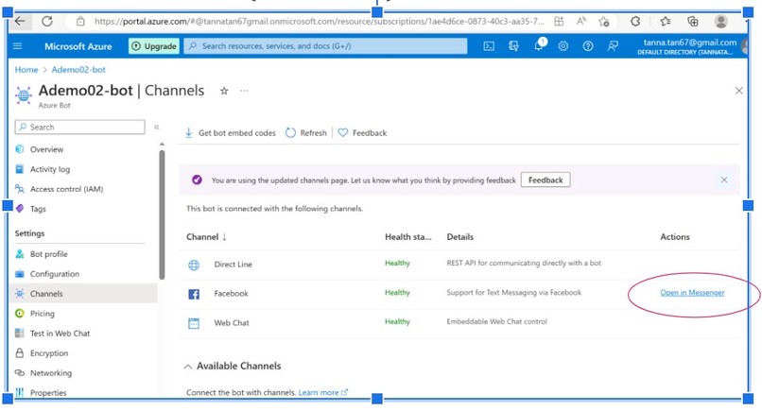
Task: Click the Feedback button in the banner
Action: pos(546,180)
